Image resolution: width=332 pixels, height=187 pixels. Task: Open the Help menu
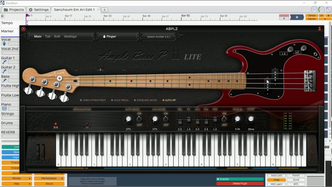[x=17, y=184]
